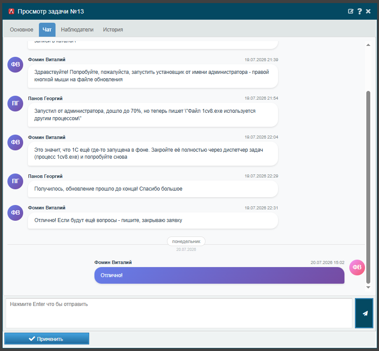
Task: Click Панов Георгий avatar at 21:54 message
Action: [15, 104]
